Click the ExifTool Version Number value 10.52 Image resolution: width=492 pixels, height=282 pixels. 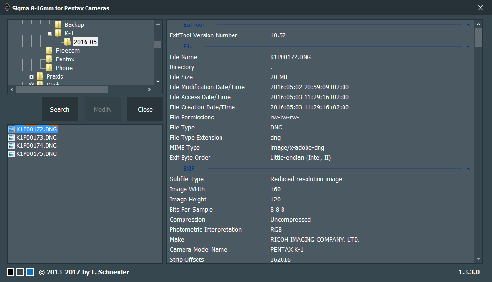pyautogui.click(x=278, y=35)
